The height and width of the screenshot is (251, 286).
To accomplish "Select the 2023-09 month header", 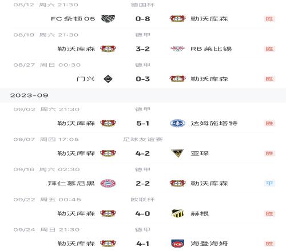I will (x=143, y=95).
